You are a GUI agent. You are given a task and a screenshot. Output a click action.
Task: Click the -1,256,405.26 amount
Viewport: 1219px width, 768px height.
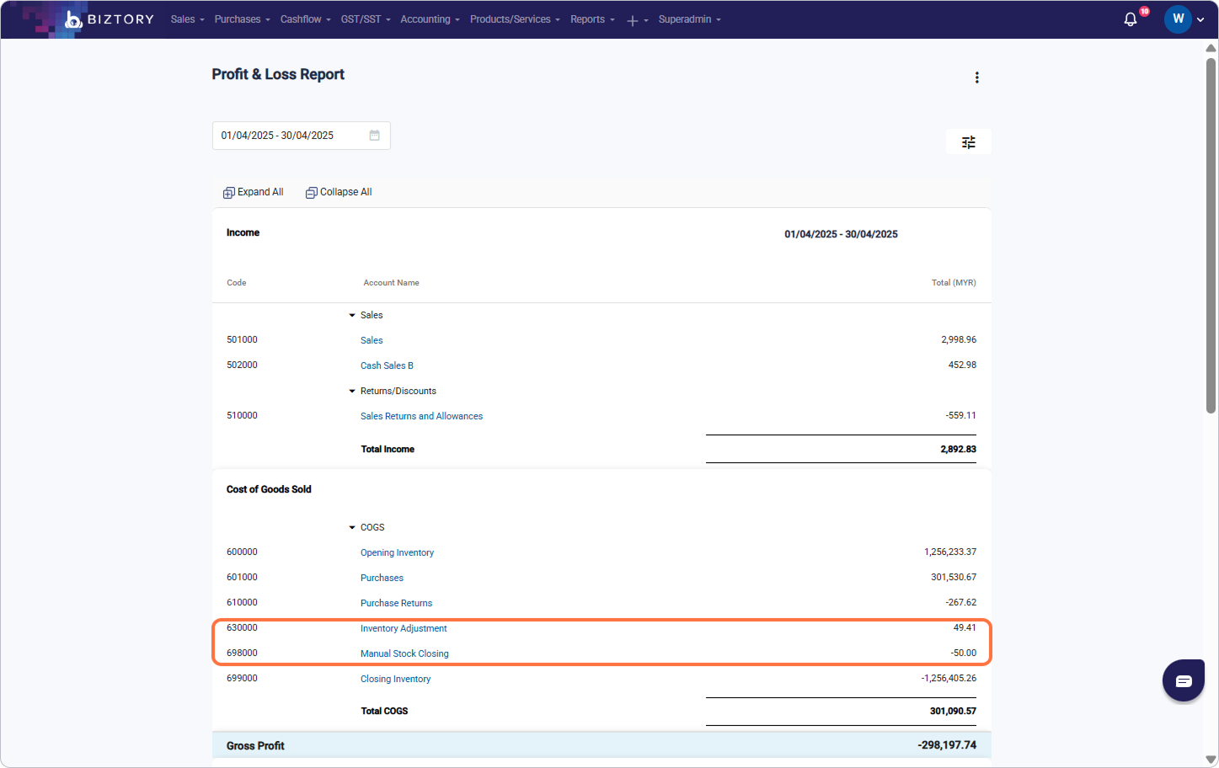click(x=949, y=678)
